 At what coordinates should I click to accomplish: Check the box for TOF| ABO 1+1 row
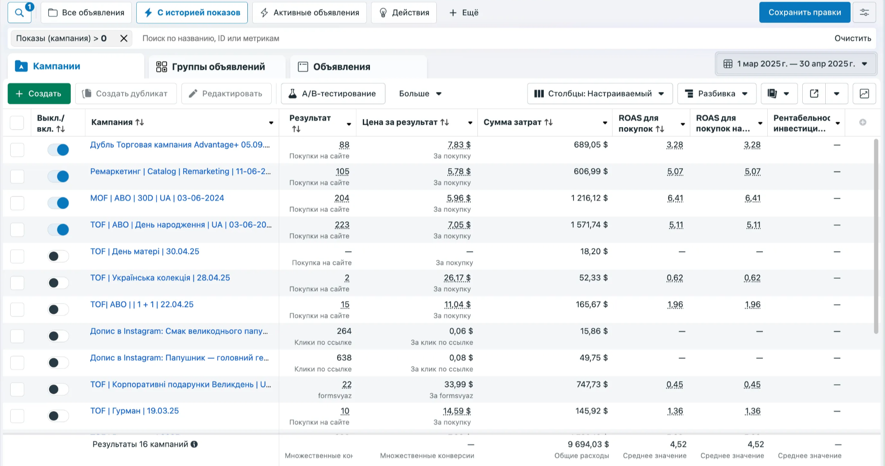coord(17,309)
